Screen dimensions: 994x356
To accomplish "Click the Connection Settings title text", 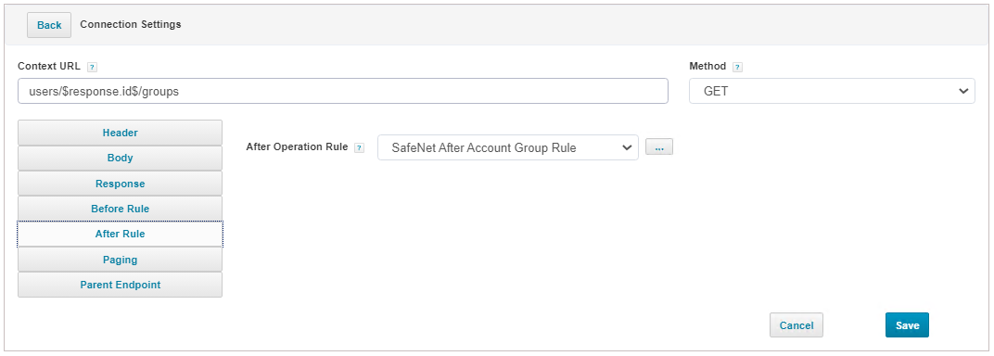I will click(x=131, y=24).
